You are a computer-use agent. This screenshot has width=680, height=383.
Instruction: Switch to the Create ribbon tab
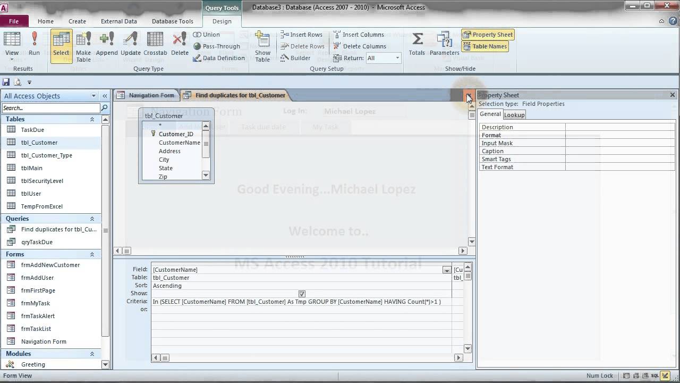coord(77,21)
